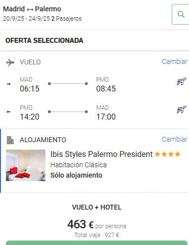Click the 463 € per person price
This screenshot has width=189, height=245.
click(x=97, y=224)
